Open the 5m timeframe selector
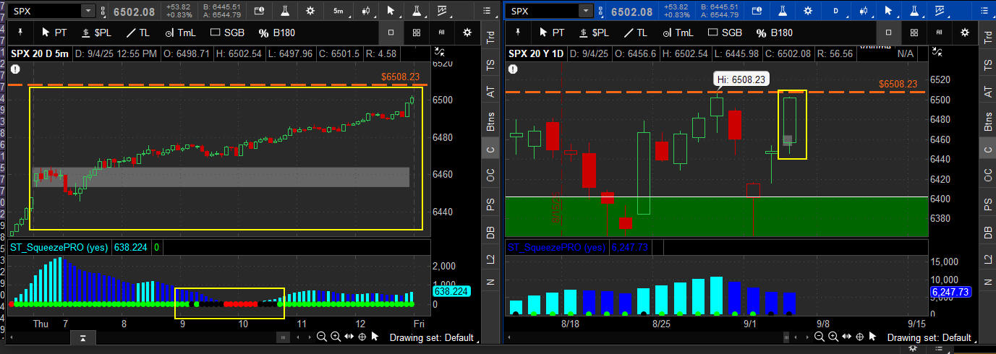 coord(339,11)
